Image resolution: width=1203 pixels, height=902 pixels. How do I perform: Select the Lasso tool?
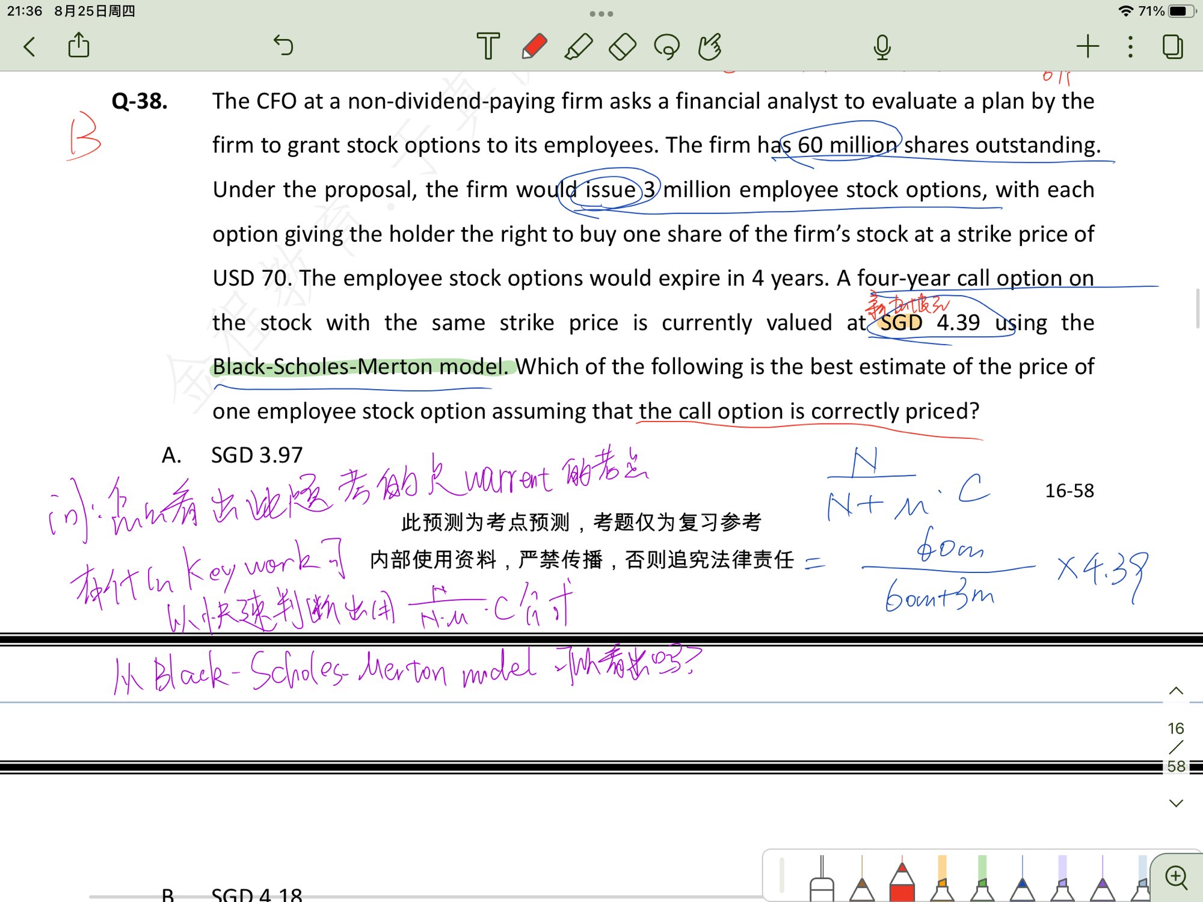click(x=666, y=46)
